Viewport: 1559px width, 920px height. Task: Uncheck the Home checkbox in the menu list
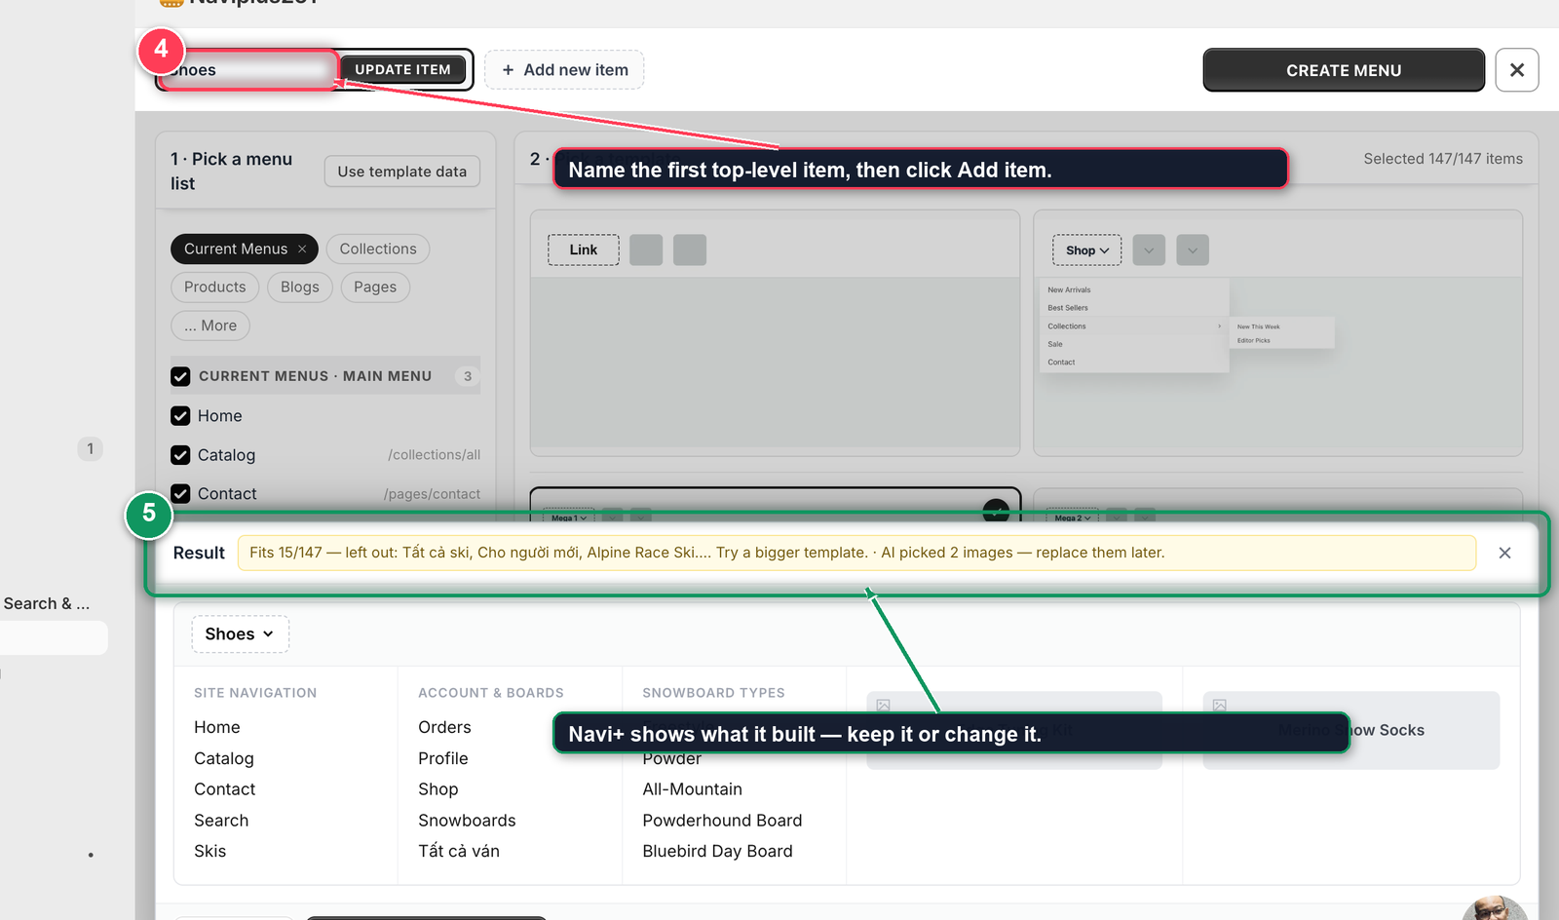180,416
